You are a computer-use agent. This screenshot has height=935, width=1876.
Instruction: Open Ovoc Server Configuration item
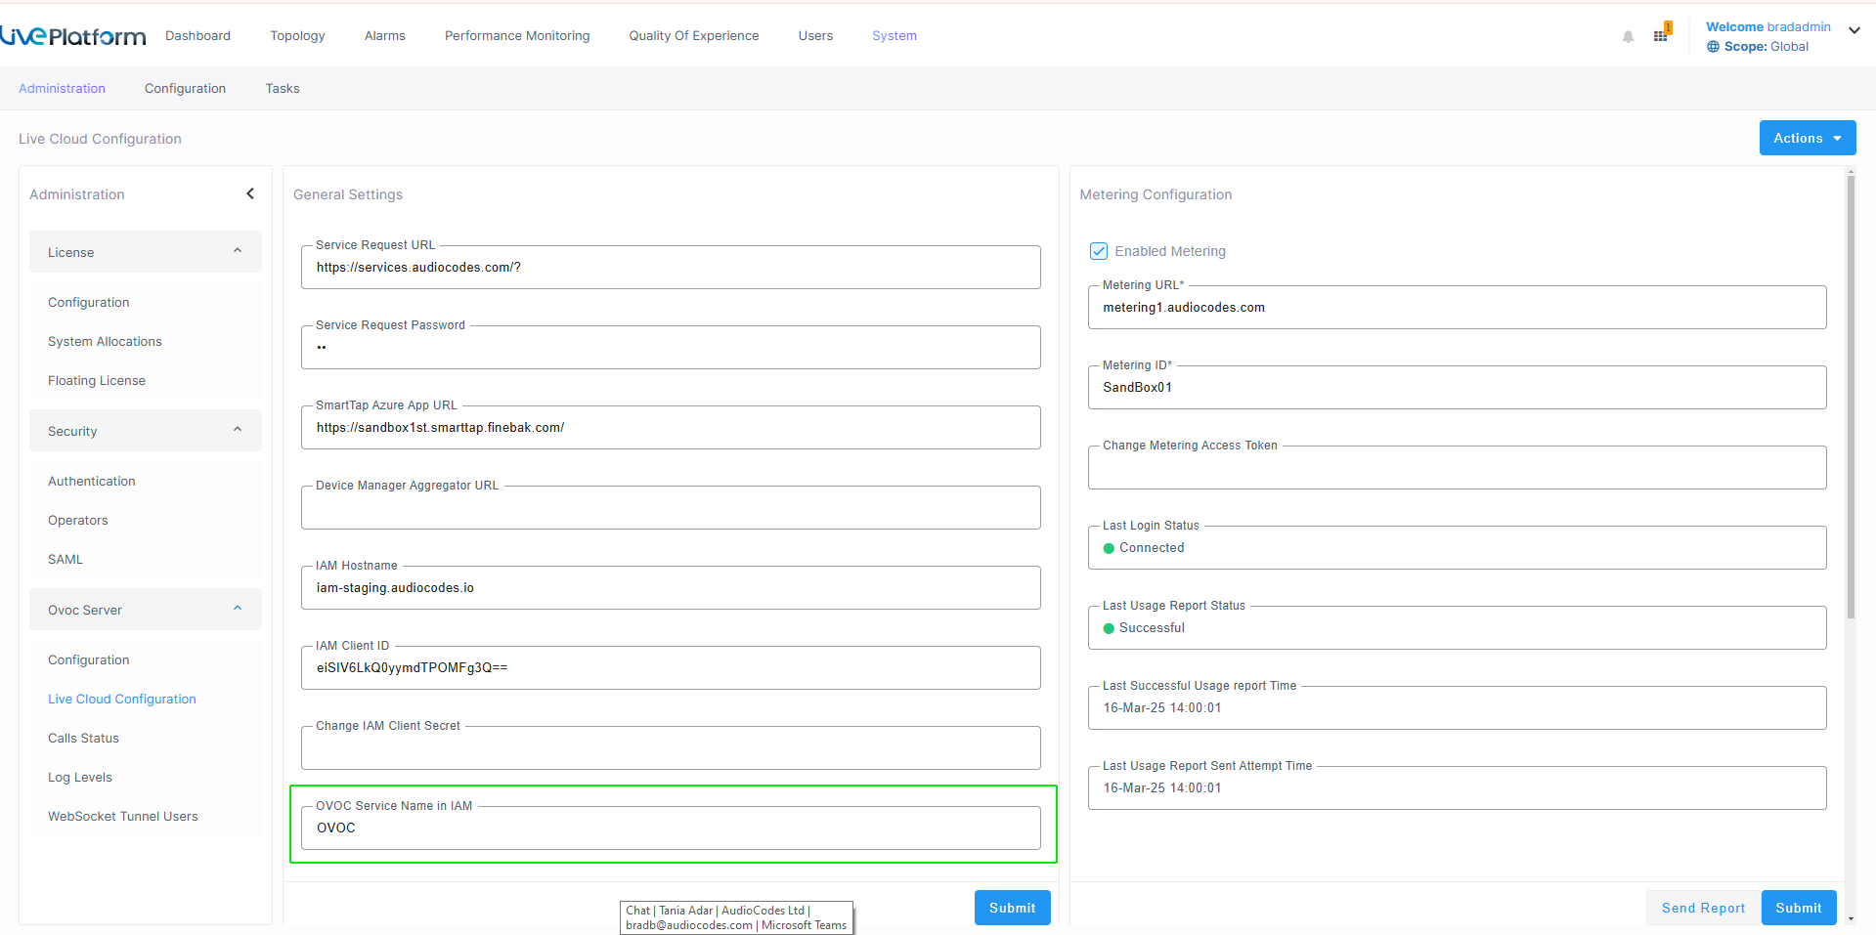click(x=88, y=659)
